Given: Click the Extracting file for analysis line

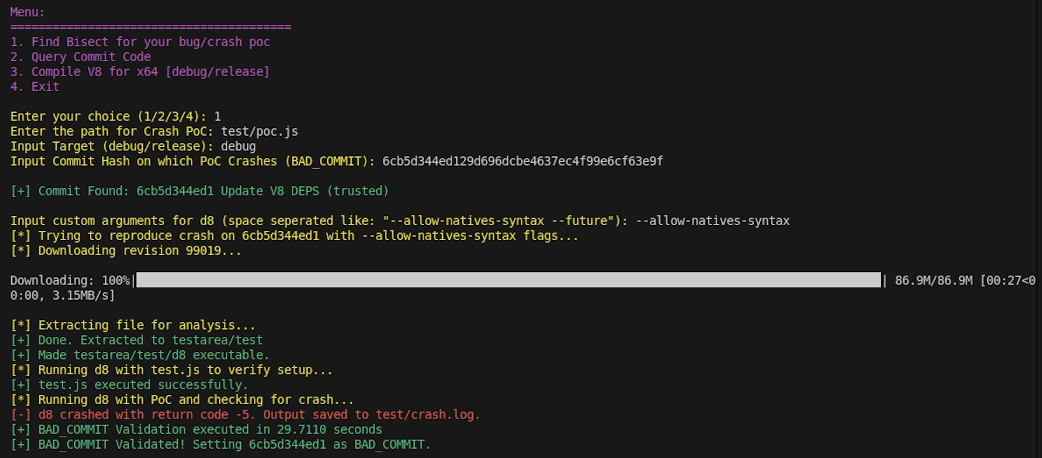Looking at the screenshot, I should [x=134, y=325].
